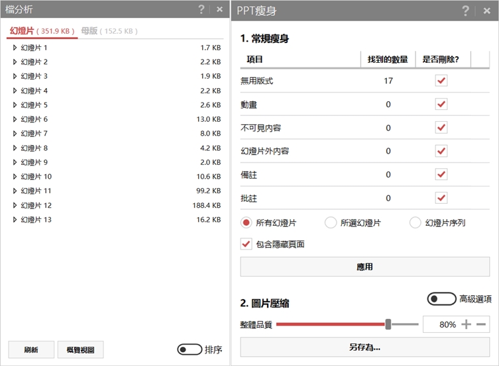Decrease image quality with the minus icon
Screen dimensions: 499x366
click(481, 324)
